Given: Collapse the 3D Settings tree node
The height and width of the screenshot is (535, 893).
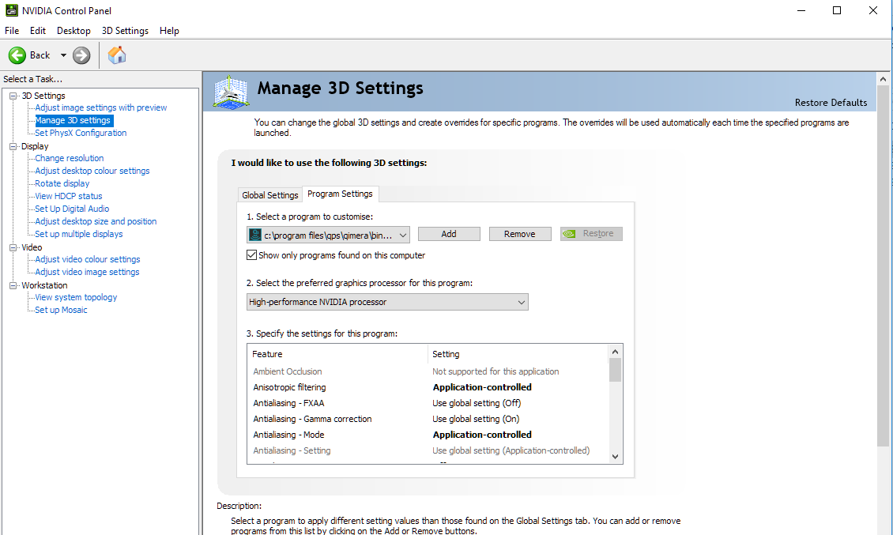Looking at the screenshot, I should click(13, 96).
